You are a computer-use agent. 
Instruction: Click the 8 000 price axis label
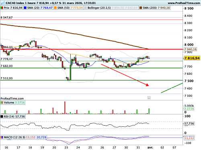click(189, 45)
